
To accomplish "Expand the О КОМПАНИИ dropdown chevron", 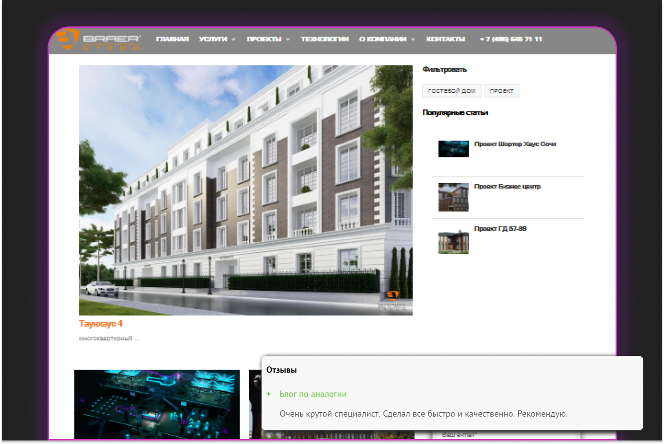I will point(413,39).
